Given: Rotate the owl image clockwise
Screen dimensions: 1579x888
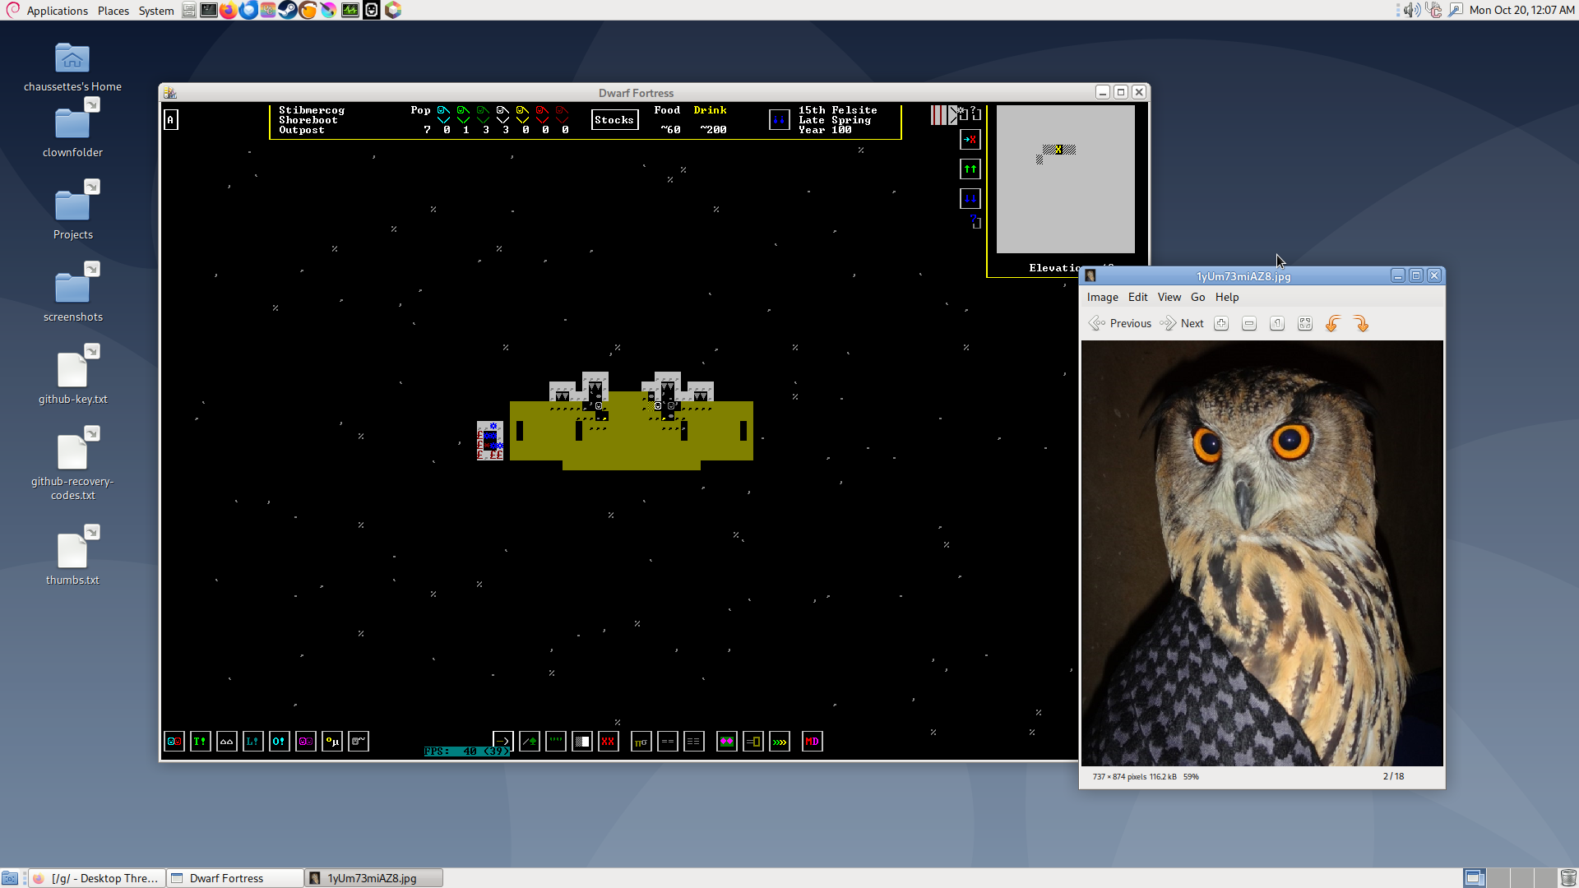Looking at the screenshot, I should click(1361, 324).
